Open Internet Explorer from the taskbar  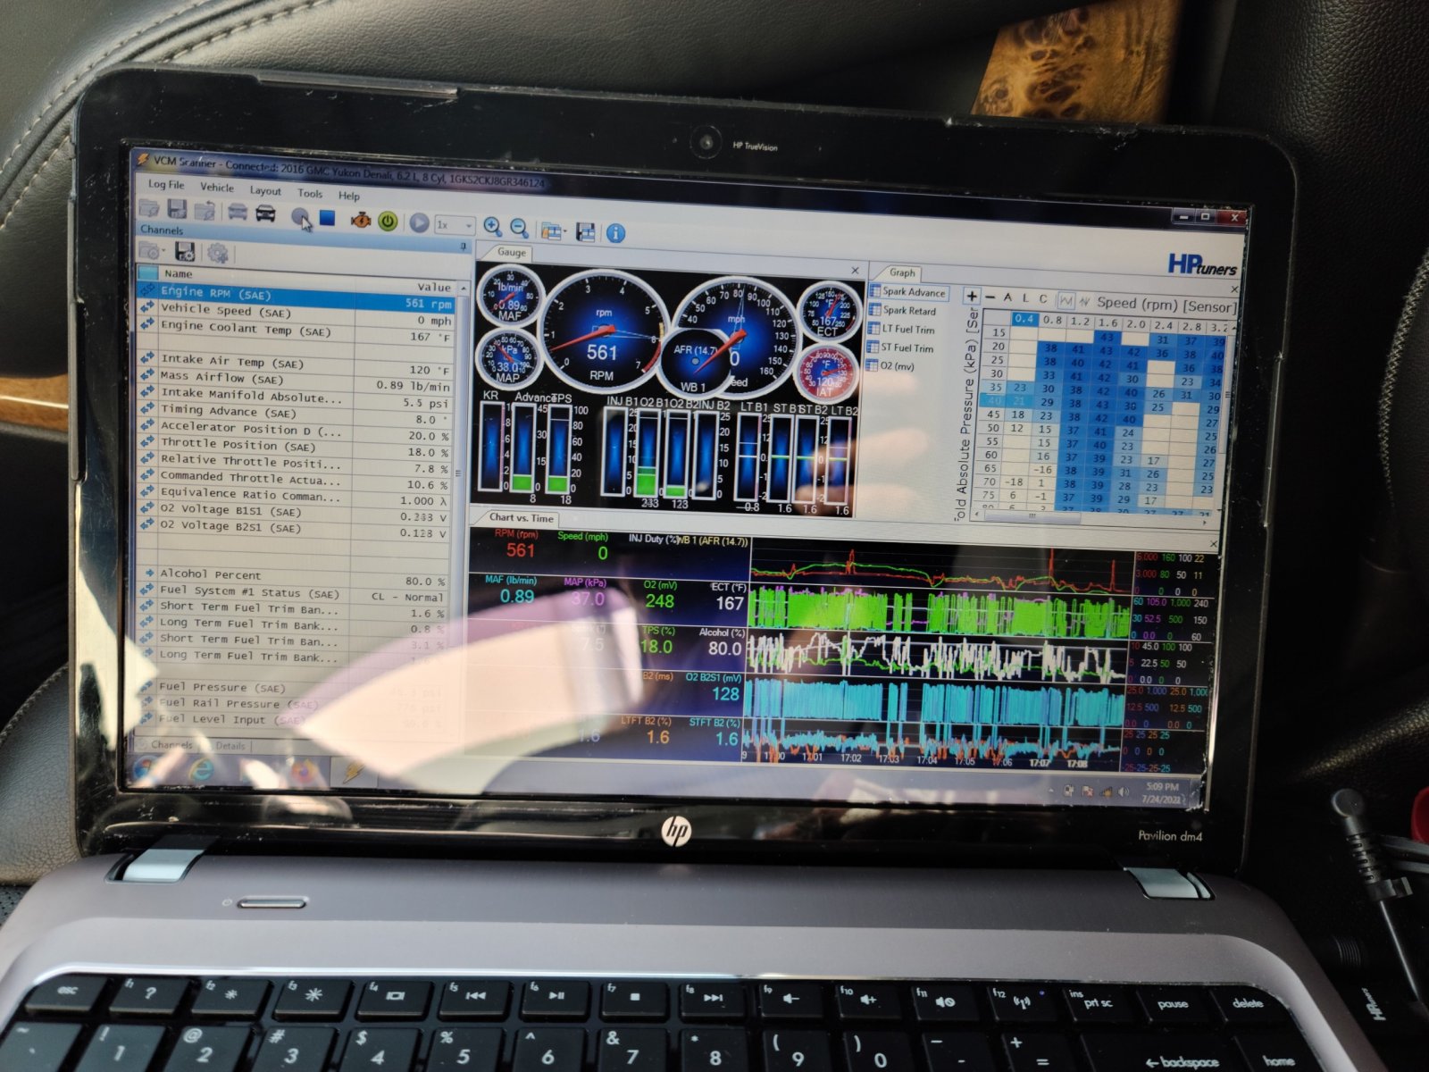[x=201, y=770]
